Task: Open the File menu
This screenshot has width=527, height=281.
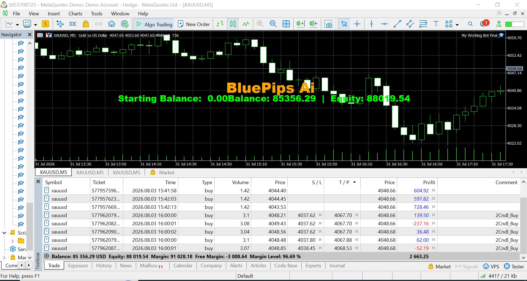Action: (x=16, y=13)
